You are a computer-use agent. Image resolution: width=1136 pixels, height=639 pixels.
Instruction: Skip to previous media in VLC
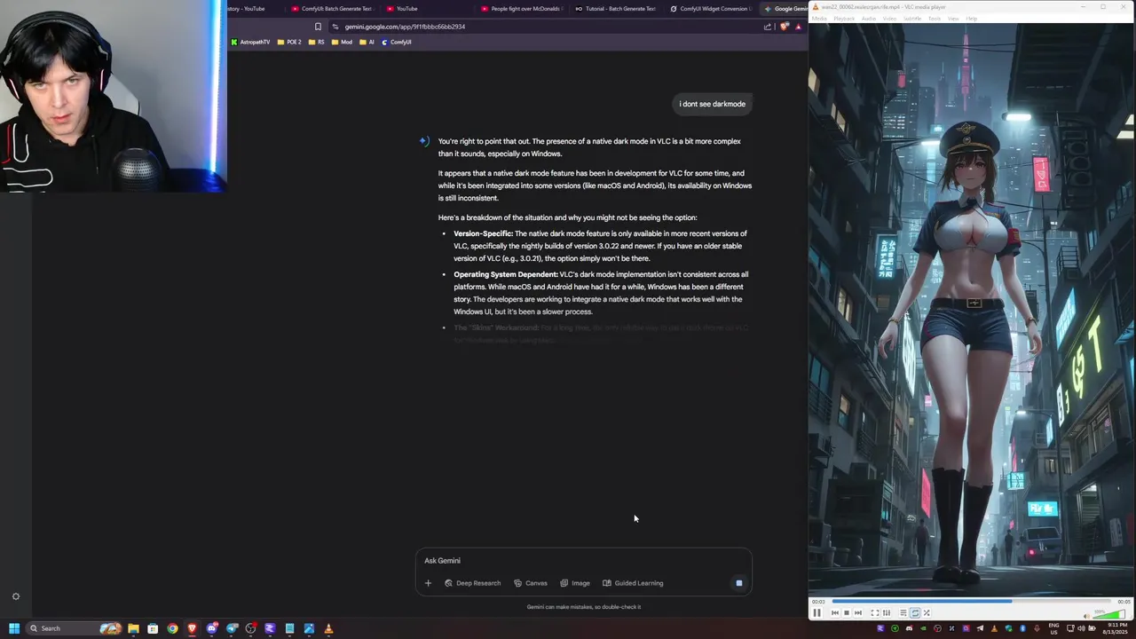(835, 612)
